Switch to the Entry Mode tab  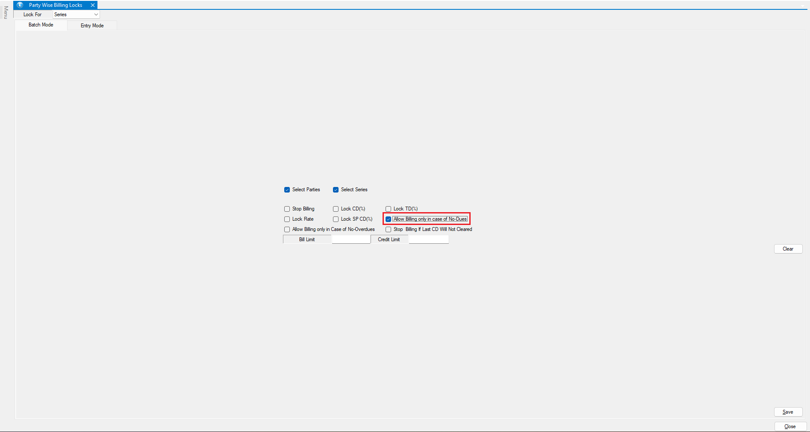92,26
